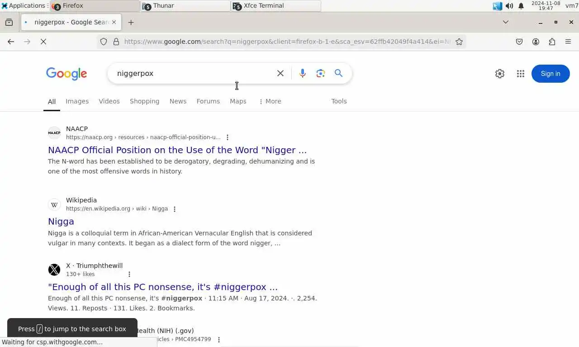Open three-dot menu beside 130+ likes

pyautogui.click(x=129, y=274)
